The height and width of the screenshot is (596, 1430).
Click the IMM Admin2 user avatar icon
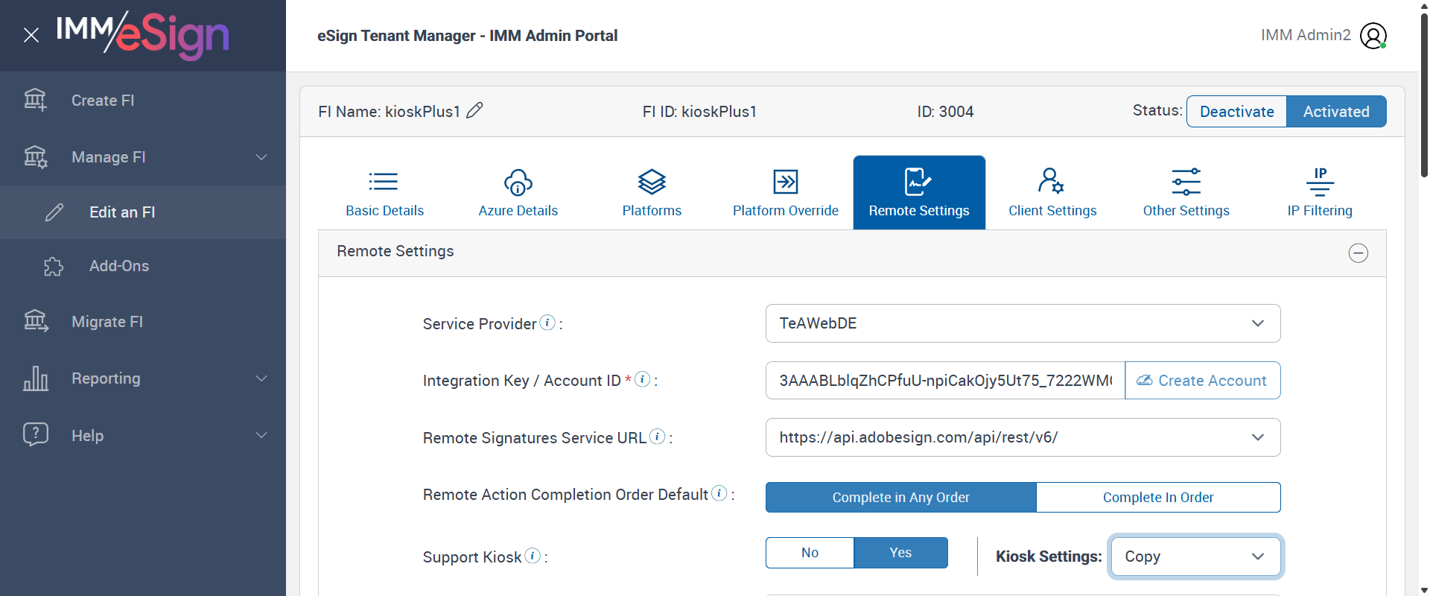click(1373, 36)
